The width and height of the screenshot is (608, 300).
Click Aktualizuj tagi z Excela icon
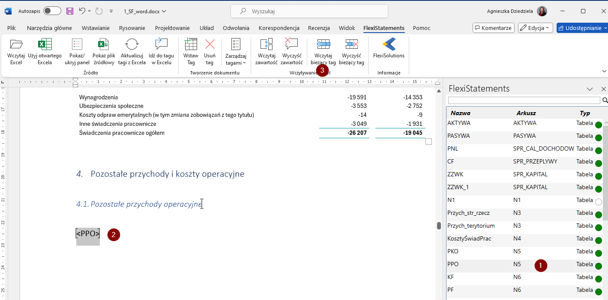132,45
